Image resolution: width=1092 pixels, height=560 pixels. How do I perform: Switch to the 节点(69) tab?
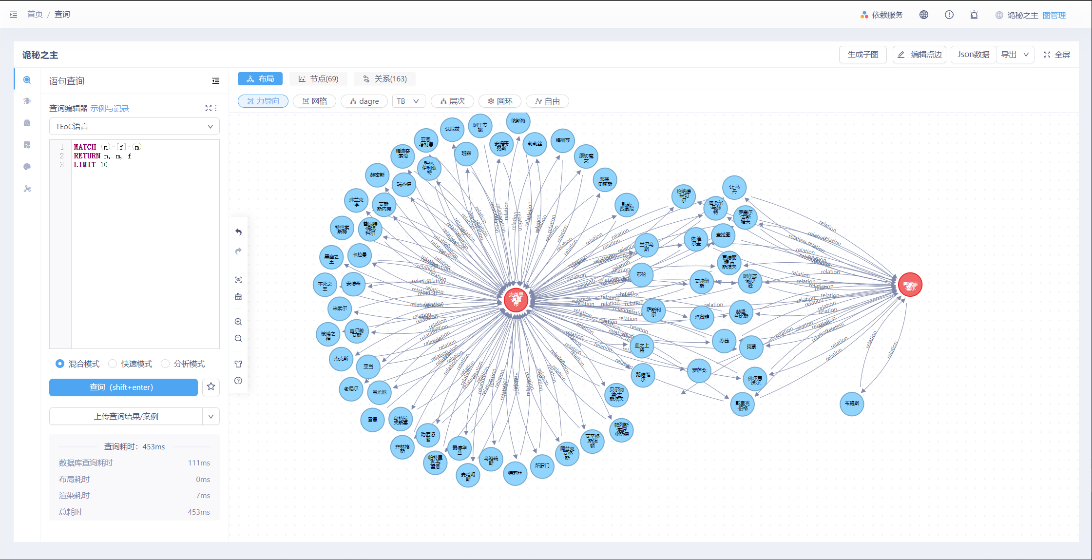point(318,79)
